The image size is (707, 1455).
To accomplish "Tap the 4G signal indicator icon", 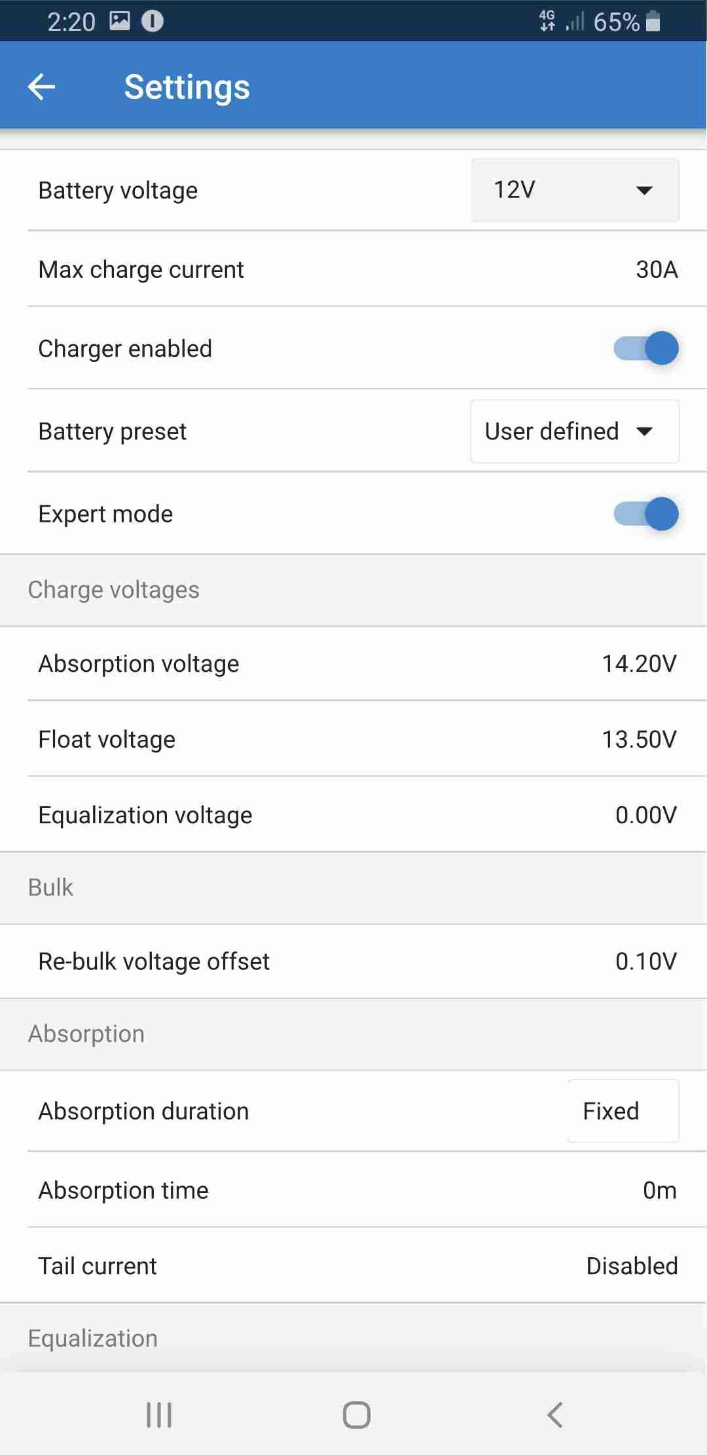I will [x=547, y=21].
